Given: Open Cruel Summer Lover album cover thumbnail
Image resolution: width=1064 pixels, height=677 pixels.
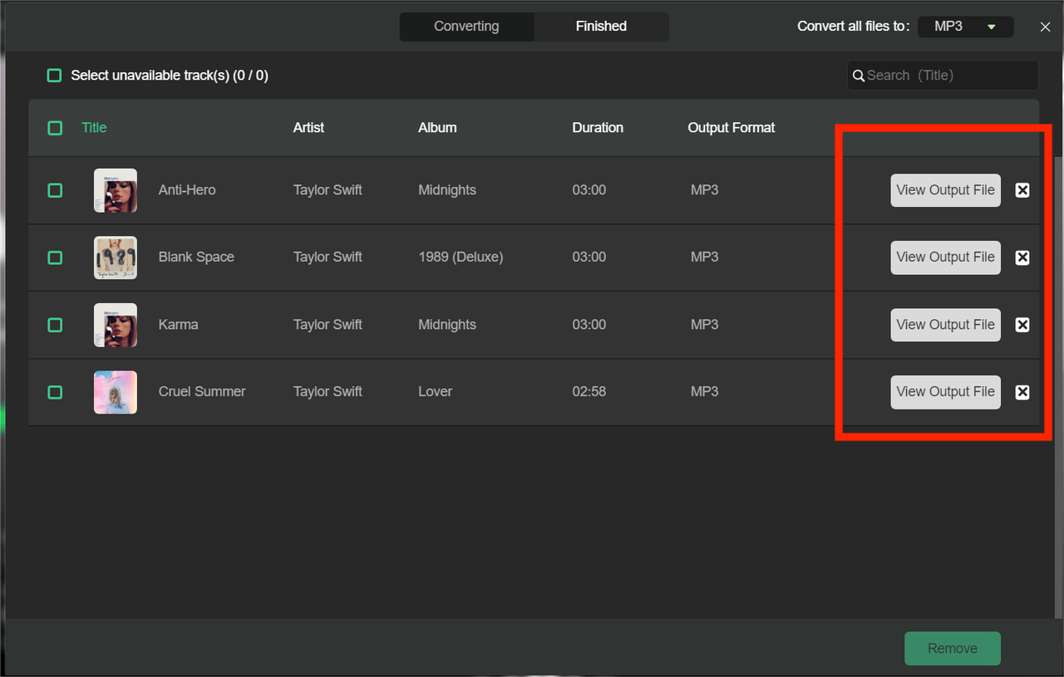Looking at the screenshot, I should tap(116, 392).
